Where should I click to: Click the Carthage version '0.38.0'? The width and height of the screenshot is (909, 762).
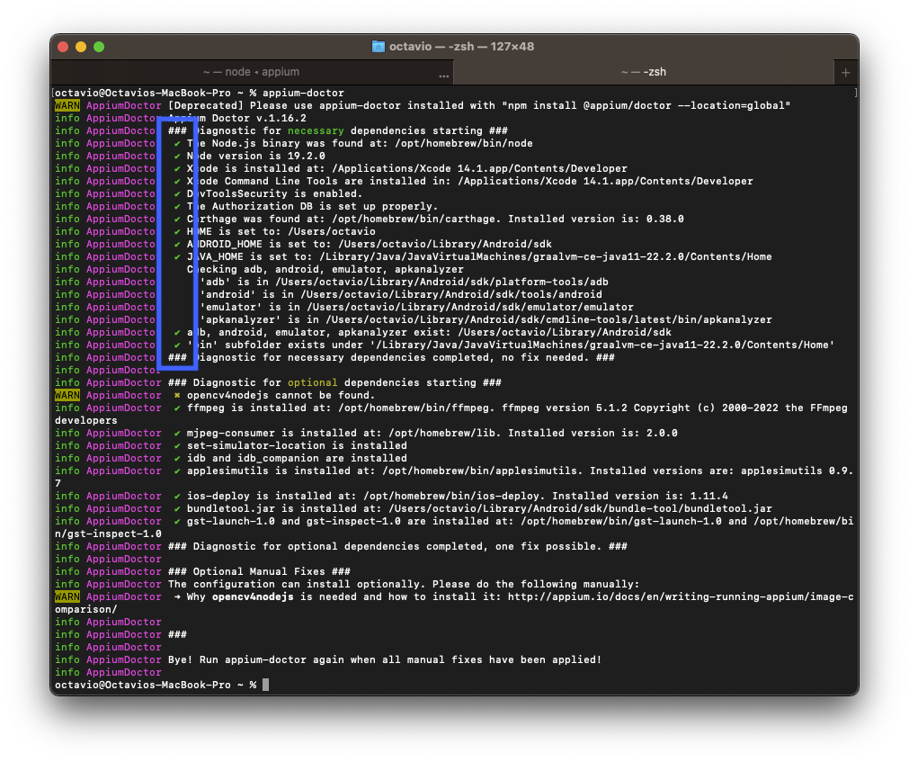665,219
